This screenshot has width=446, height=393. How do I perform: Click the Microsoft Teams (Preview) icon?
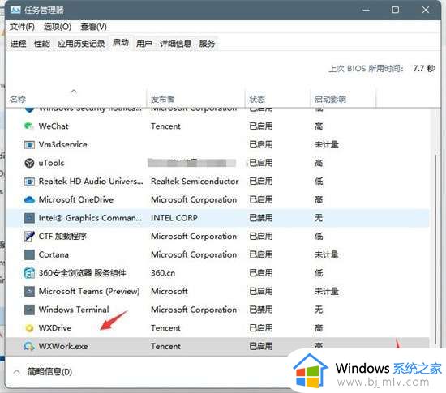[29, 291]
